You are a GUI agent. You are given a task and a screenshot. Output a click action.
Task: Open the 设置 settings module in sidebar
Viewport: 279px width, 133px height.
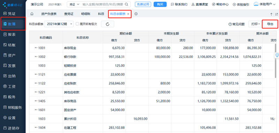[10, 118]
